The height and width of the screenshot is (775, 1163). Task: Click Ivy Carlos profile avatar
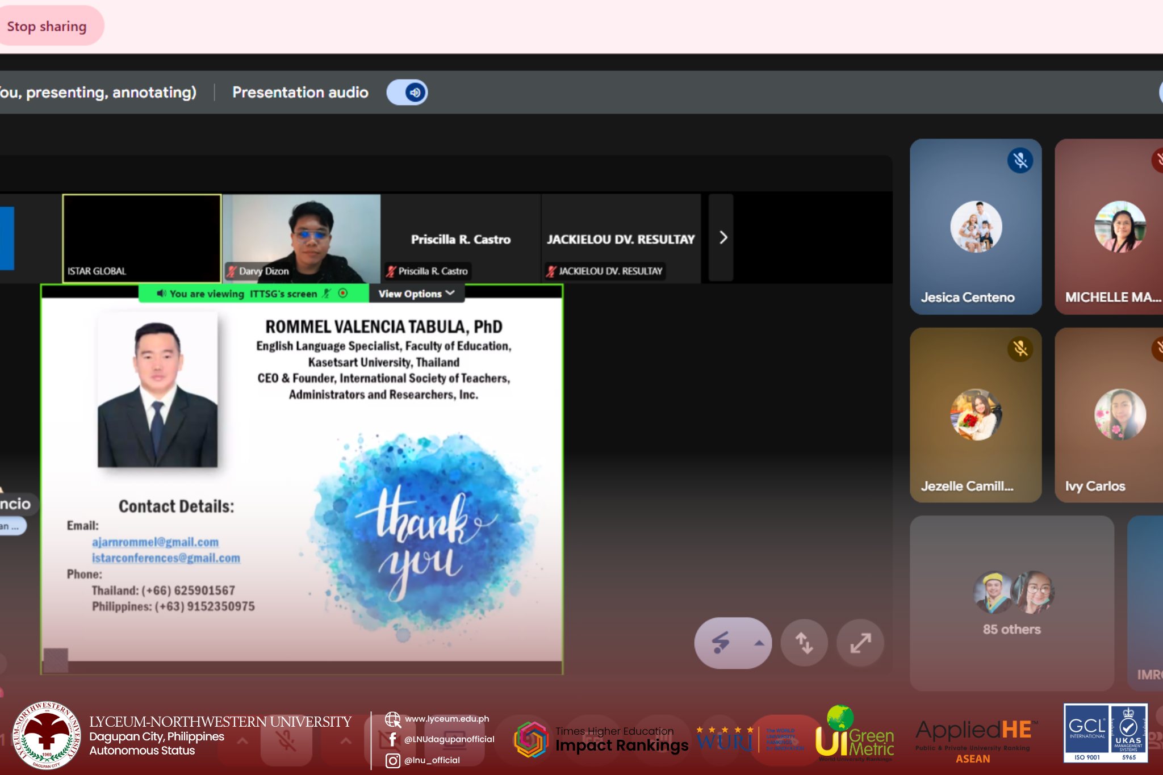1119,414
